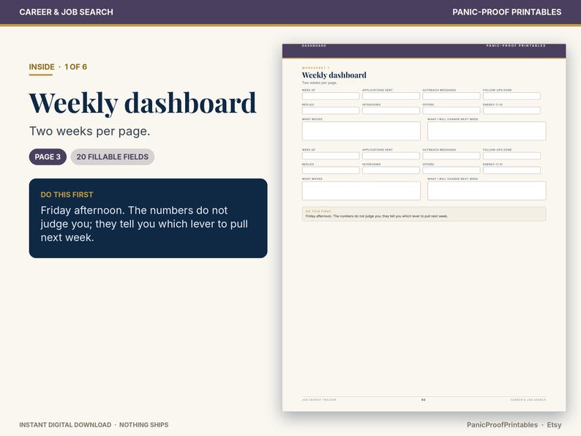Click the small Weekly dashboard title on page preview
Screen dimensions: 581x436
334,75
